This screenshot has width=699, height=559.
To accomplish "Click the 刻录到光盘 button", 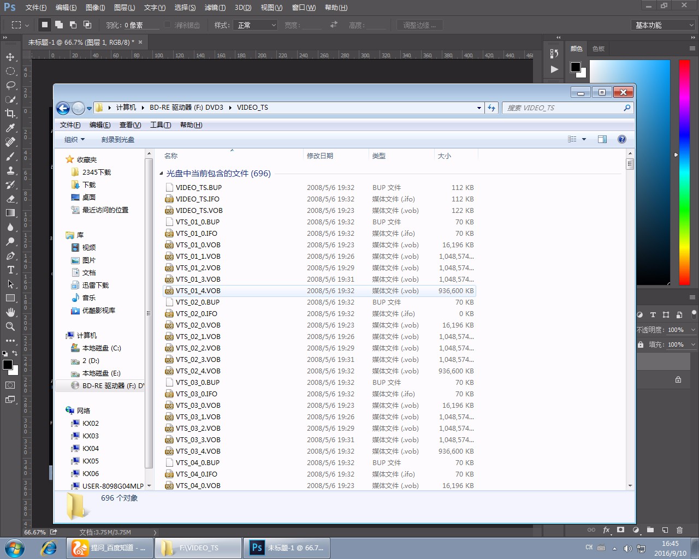I will point(117,139).
